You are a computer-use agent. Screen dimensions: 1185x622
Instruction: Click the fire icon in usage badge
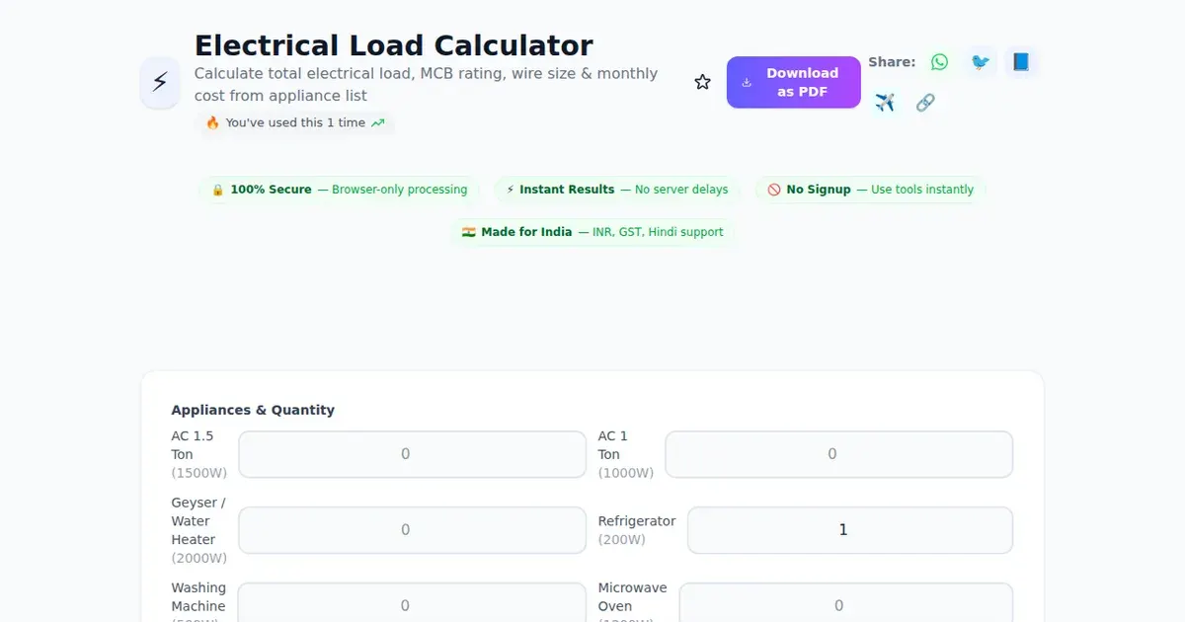pos(212,123)
